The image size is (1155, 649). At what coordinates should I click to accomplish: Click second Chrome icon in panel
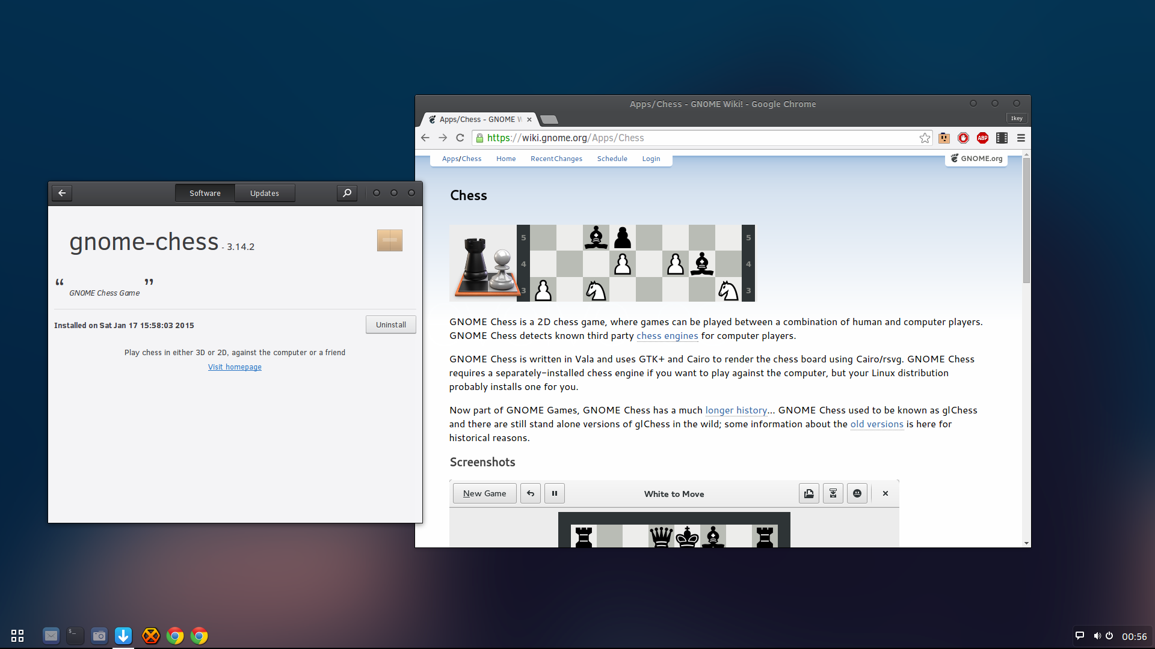click(199, 635)
